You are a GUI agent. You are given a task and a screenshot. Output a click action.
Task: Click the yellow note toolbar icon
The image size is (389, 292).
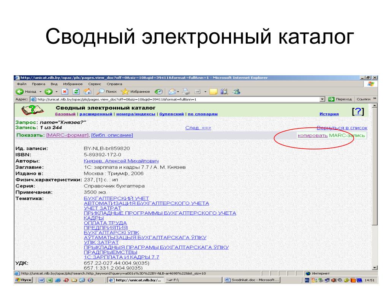[x=213, y=92]
